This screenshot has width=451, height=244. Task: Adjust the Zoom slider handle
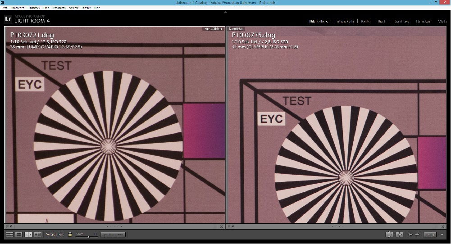coord(88,237)
